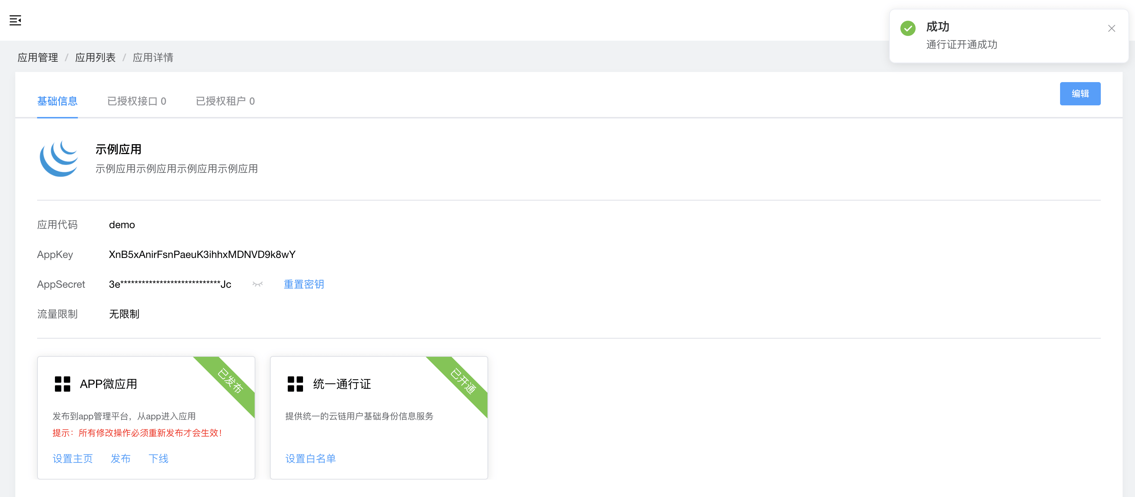
Task: Go to 应用管理 breadcrumb
Action: coord(38,58)
